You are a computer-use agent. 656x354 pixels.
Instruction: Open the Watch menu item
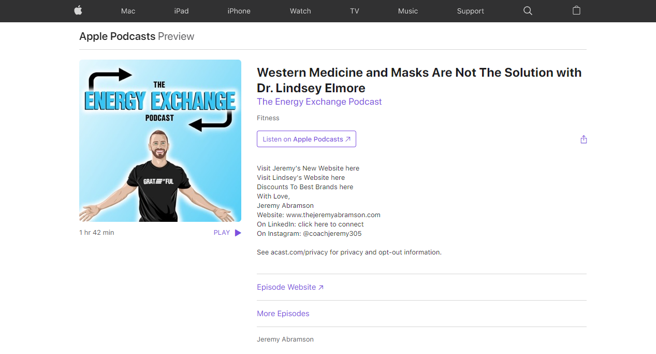click(300, 11)
